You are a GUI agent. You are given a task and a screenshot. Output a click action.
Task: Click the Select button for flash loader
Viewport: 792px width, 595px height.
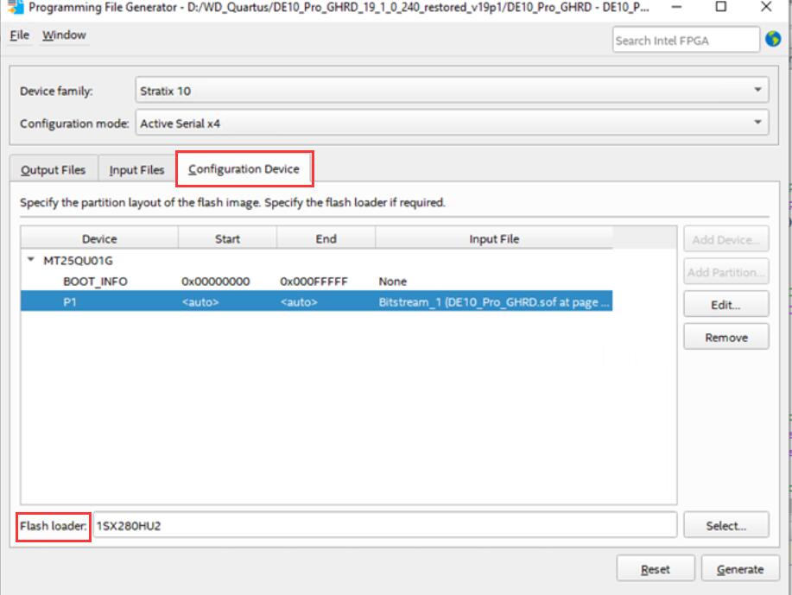coord(725,525)
